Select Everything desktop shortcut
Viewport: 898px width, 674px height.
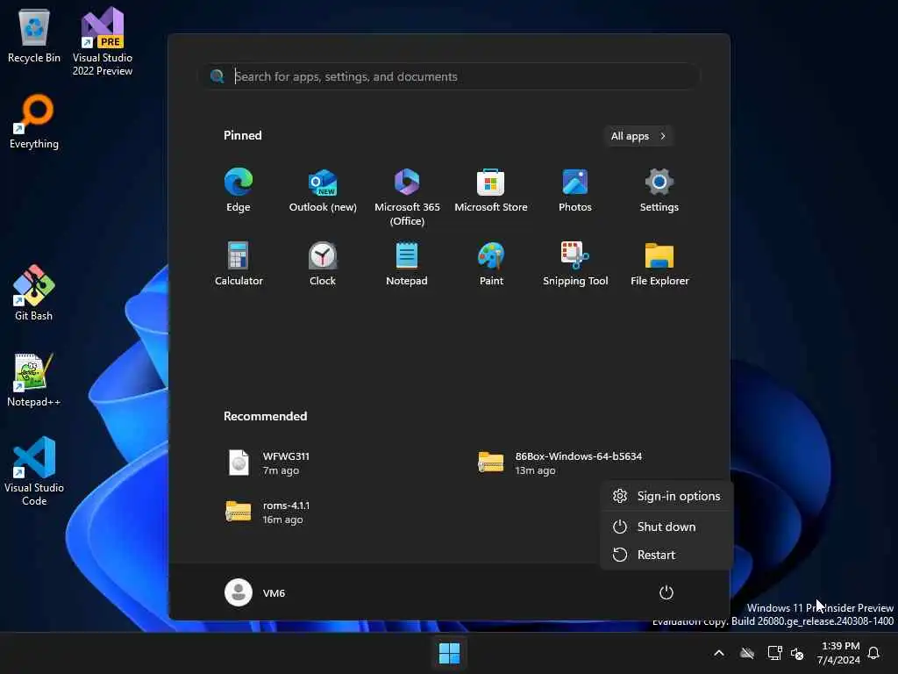[x=34, y=121]
